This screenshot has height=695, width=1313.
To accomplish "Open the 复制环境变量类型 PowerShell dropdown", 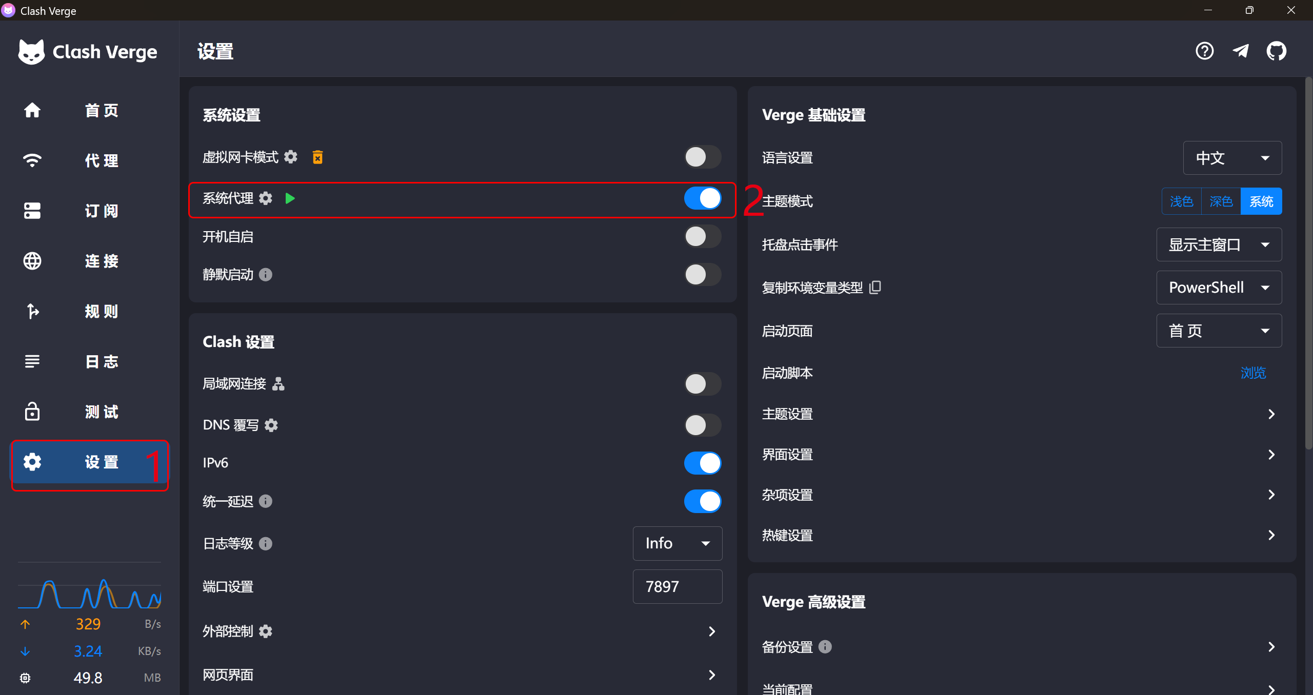I will (1219, 288).
